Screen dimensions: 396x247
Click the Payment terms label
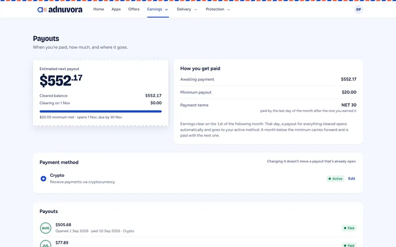195,105
